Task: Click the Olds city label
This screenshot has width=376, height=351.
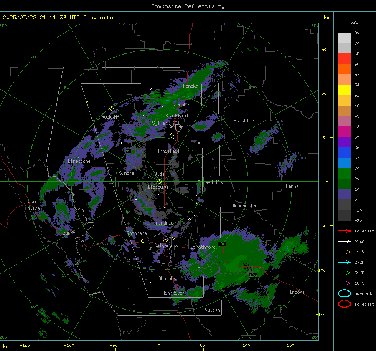Action: point(159,174)
